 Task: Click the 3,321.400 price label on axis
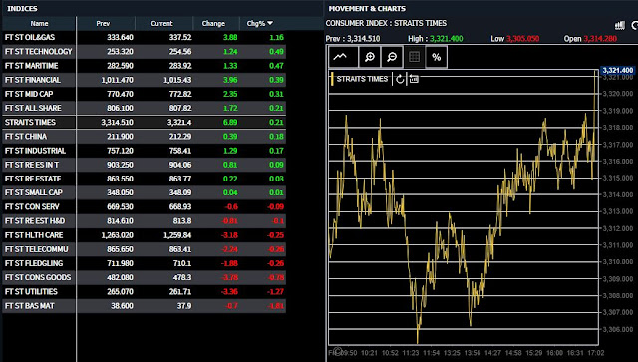618,70
